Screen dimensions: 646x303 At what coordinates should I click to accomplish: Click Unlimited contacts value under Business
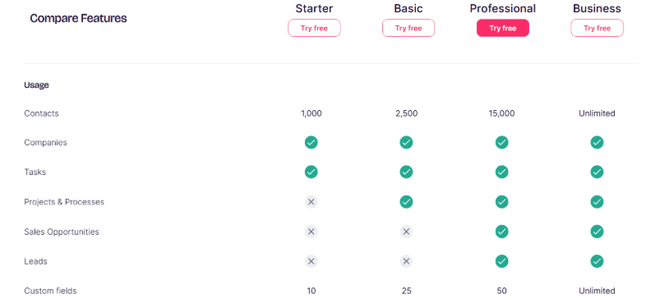coord(597,113)
